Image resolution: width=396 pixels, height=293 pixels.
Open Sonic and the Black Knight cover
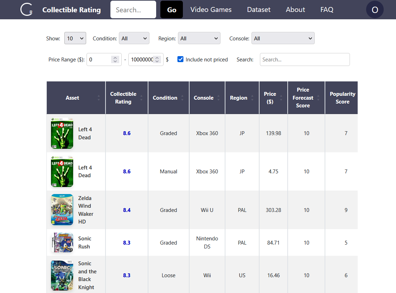(62, 275)
